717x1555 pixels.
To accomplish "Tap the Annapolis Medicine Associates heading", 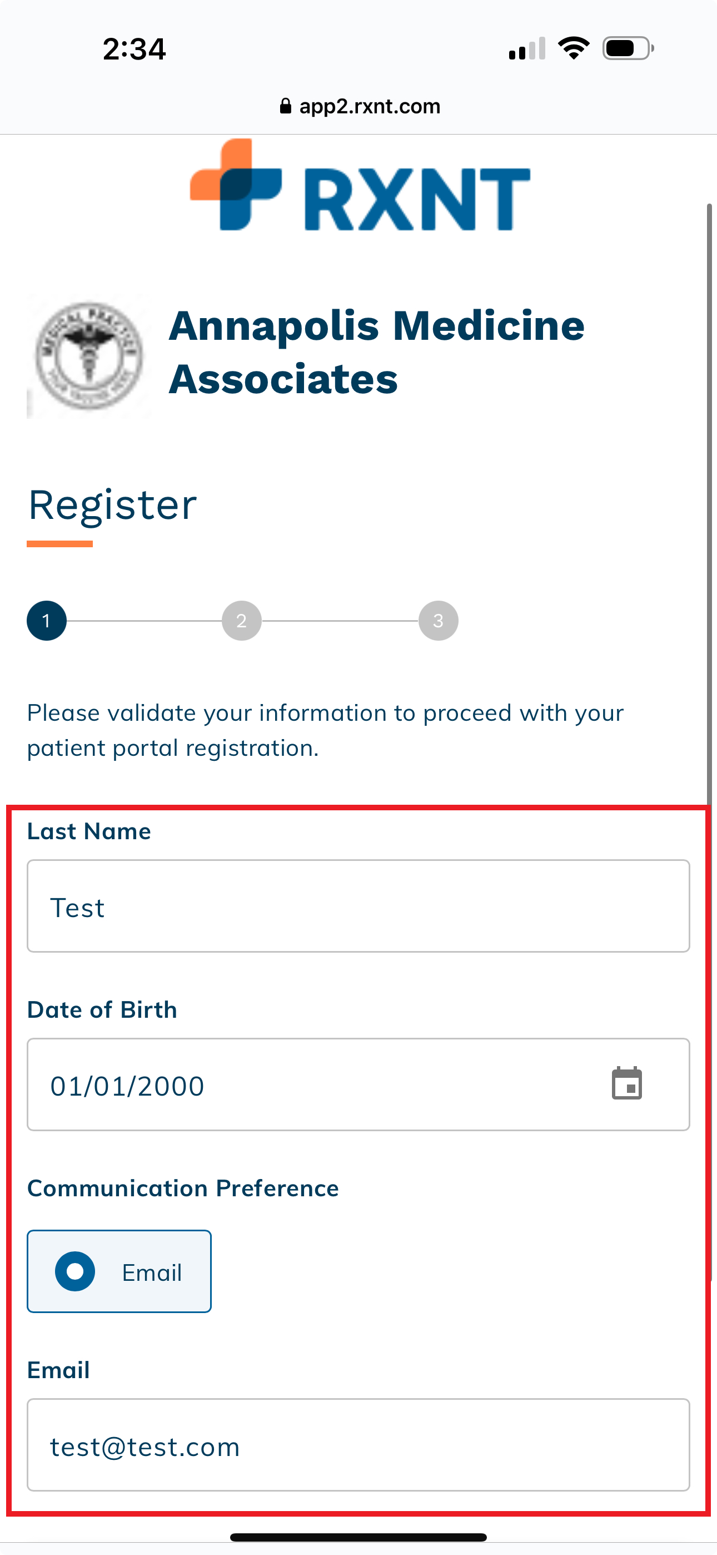I will [377, 352].
